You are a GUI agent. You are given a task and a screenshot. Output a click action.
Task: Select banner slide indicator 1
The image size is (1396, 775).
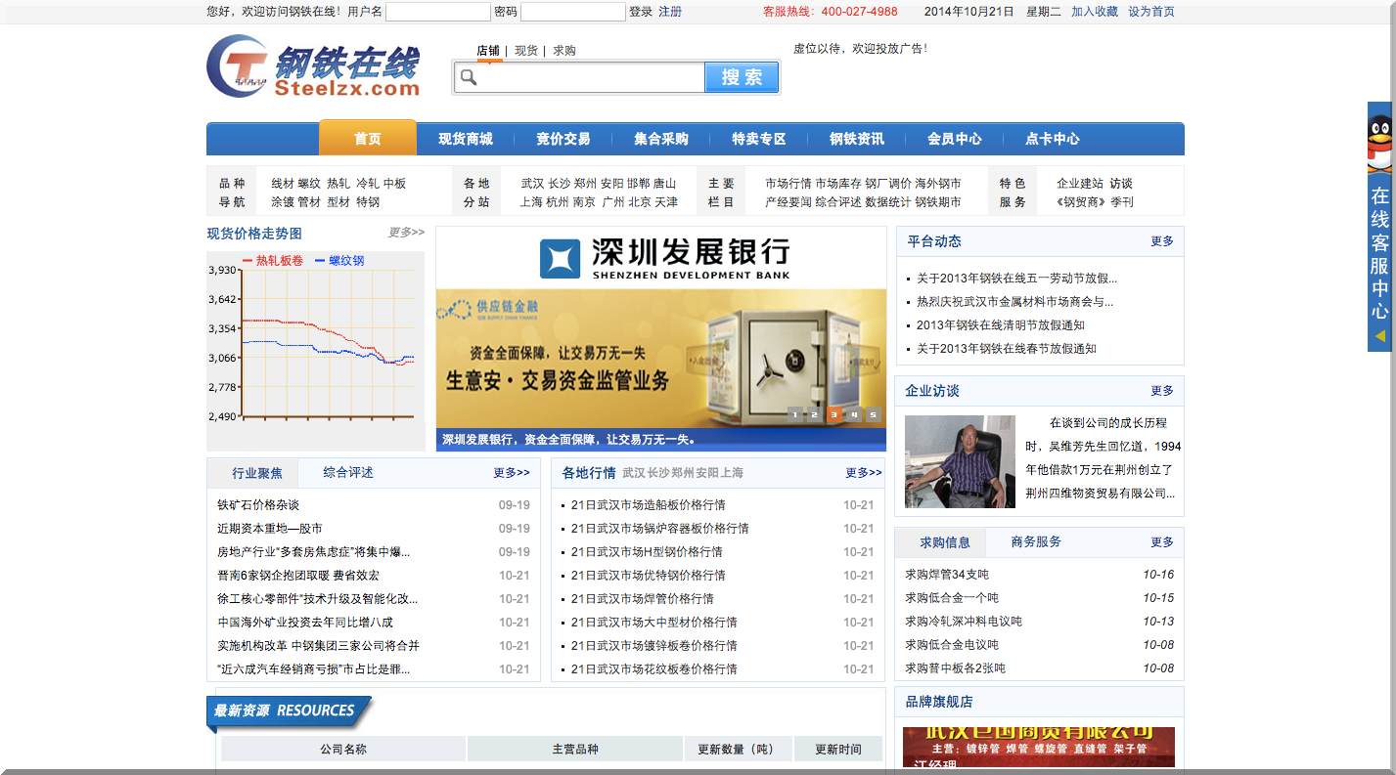click(x=794, y=414)
